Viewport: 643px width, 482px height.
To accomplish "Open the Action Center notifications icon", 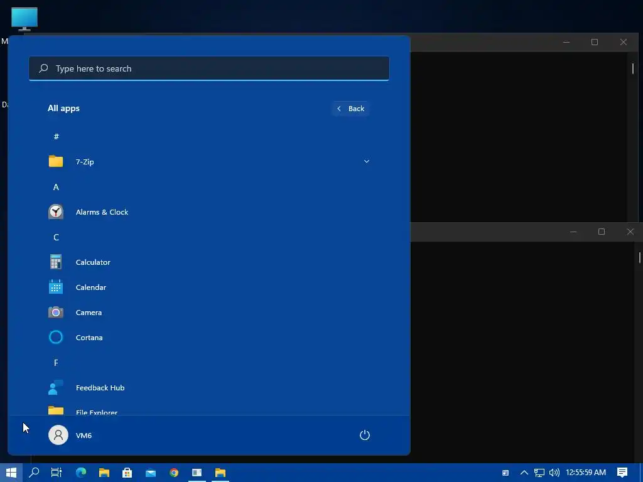I will (622, 473).
